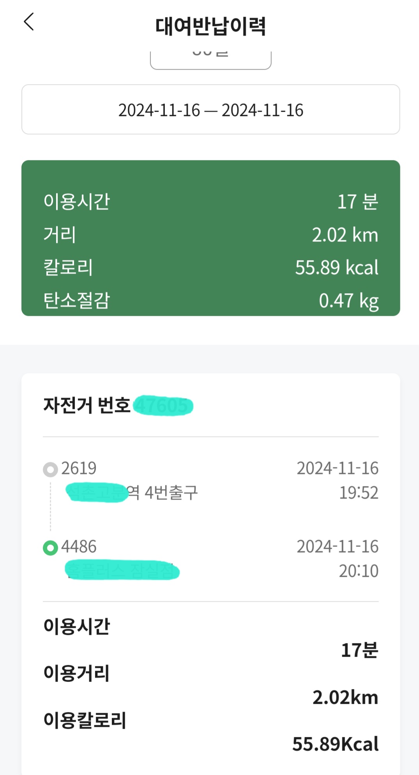Screen dimensions: 419x775
Task: Tap the 20:10 return time
Action: [x=359, y=571]
